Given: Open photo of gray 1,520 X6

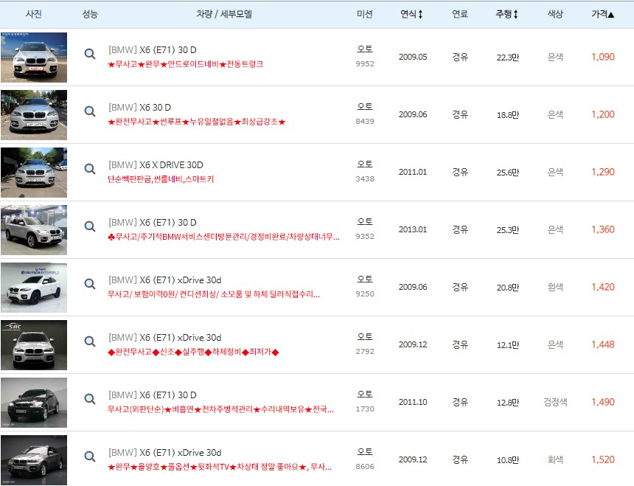Looking at the screenshot, I should (x=34, y=460).
